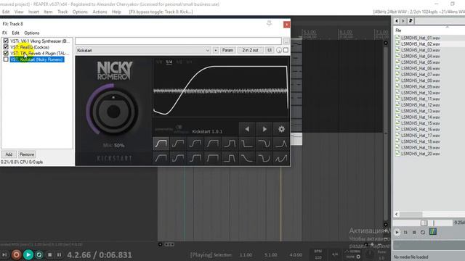
Task: Choose the diagonal falling slope preset in bottom row
Action: pos(247,158)
